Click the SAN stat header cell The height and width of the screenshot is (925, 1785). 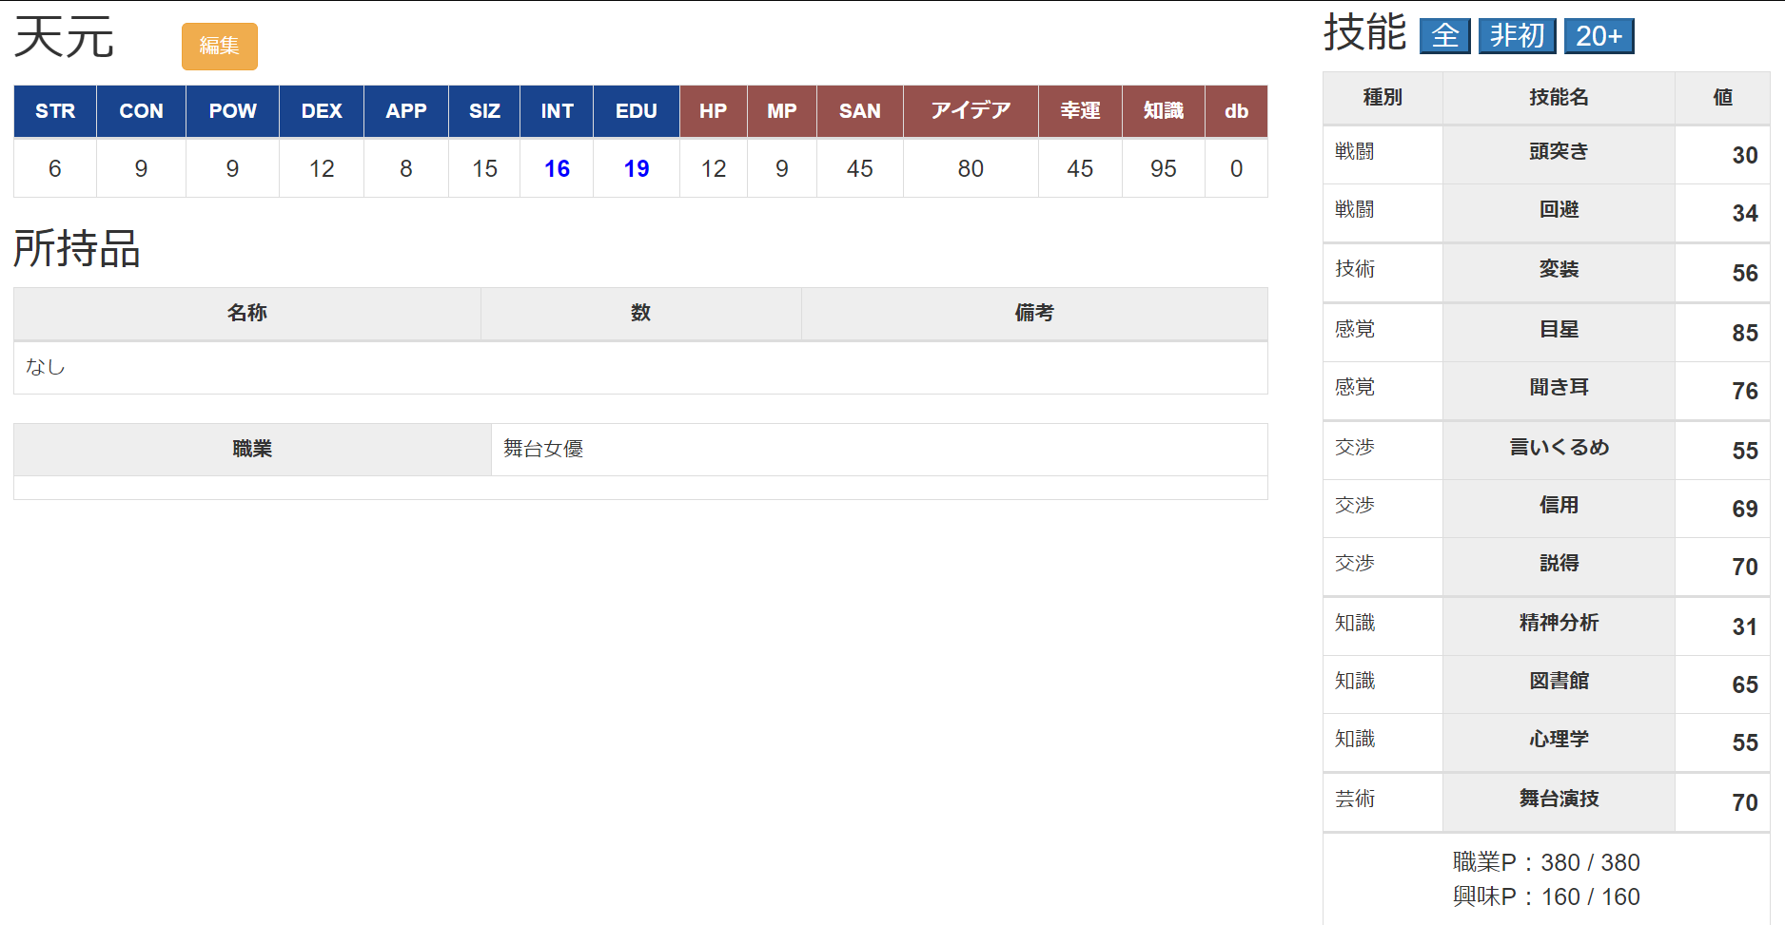point(859,111)
